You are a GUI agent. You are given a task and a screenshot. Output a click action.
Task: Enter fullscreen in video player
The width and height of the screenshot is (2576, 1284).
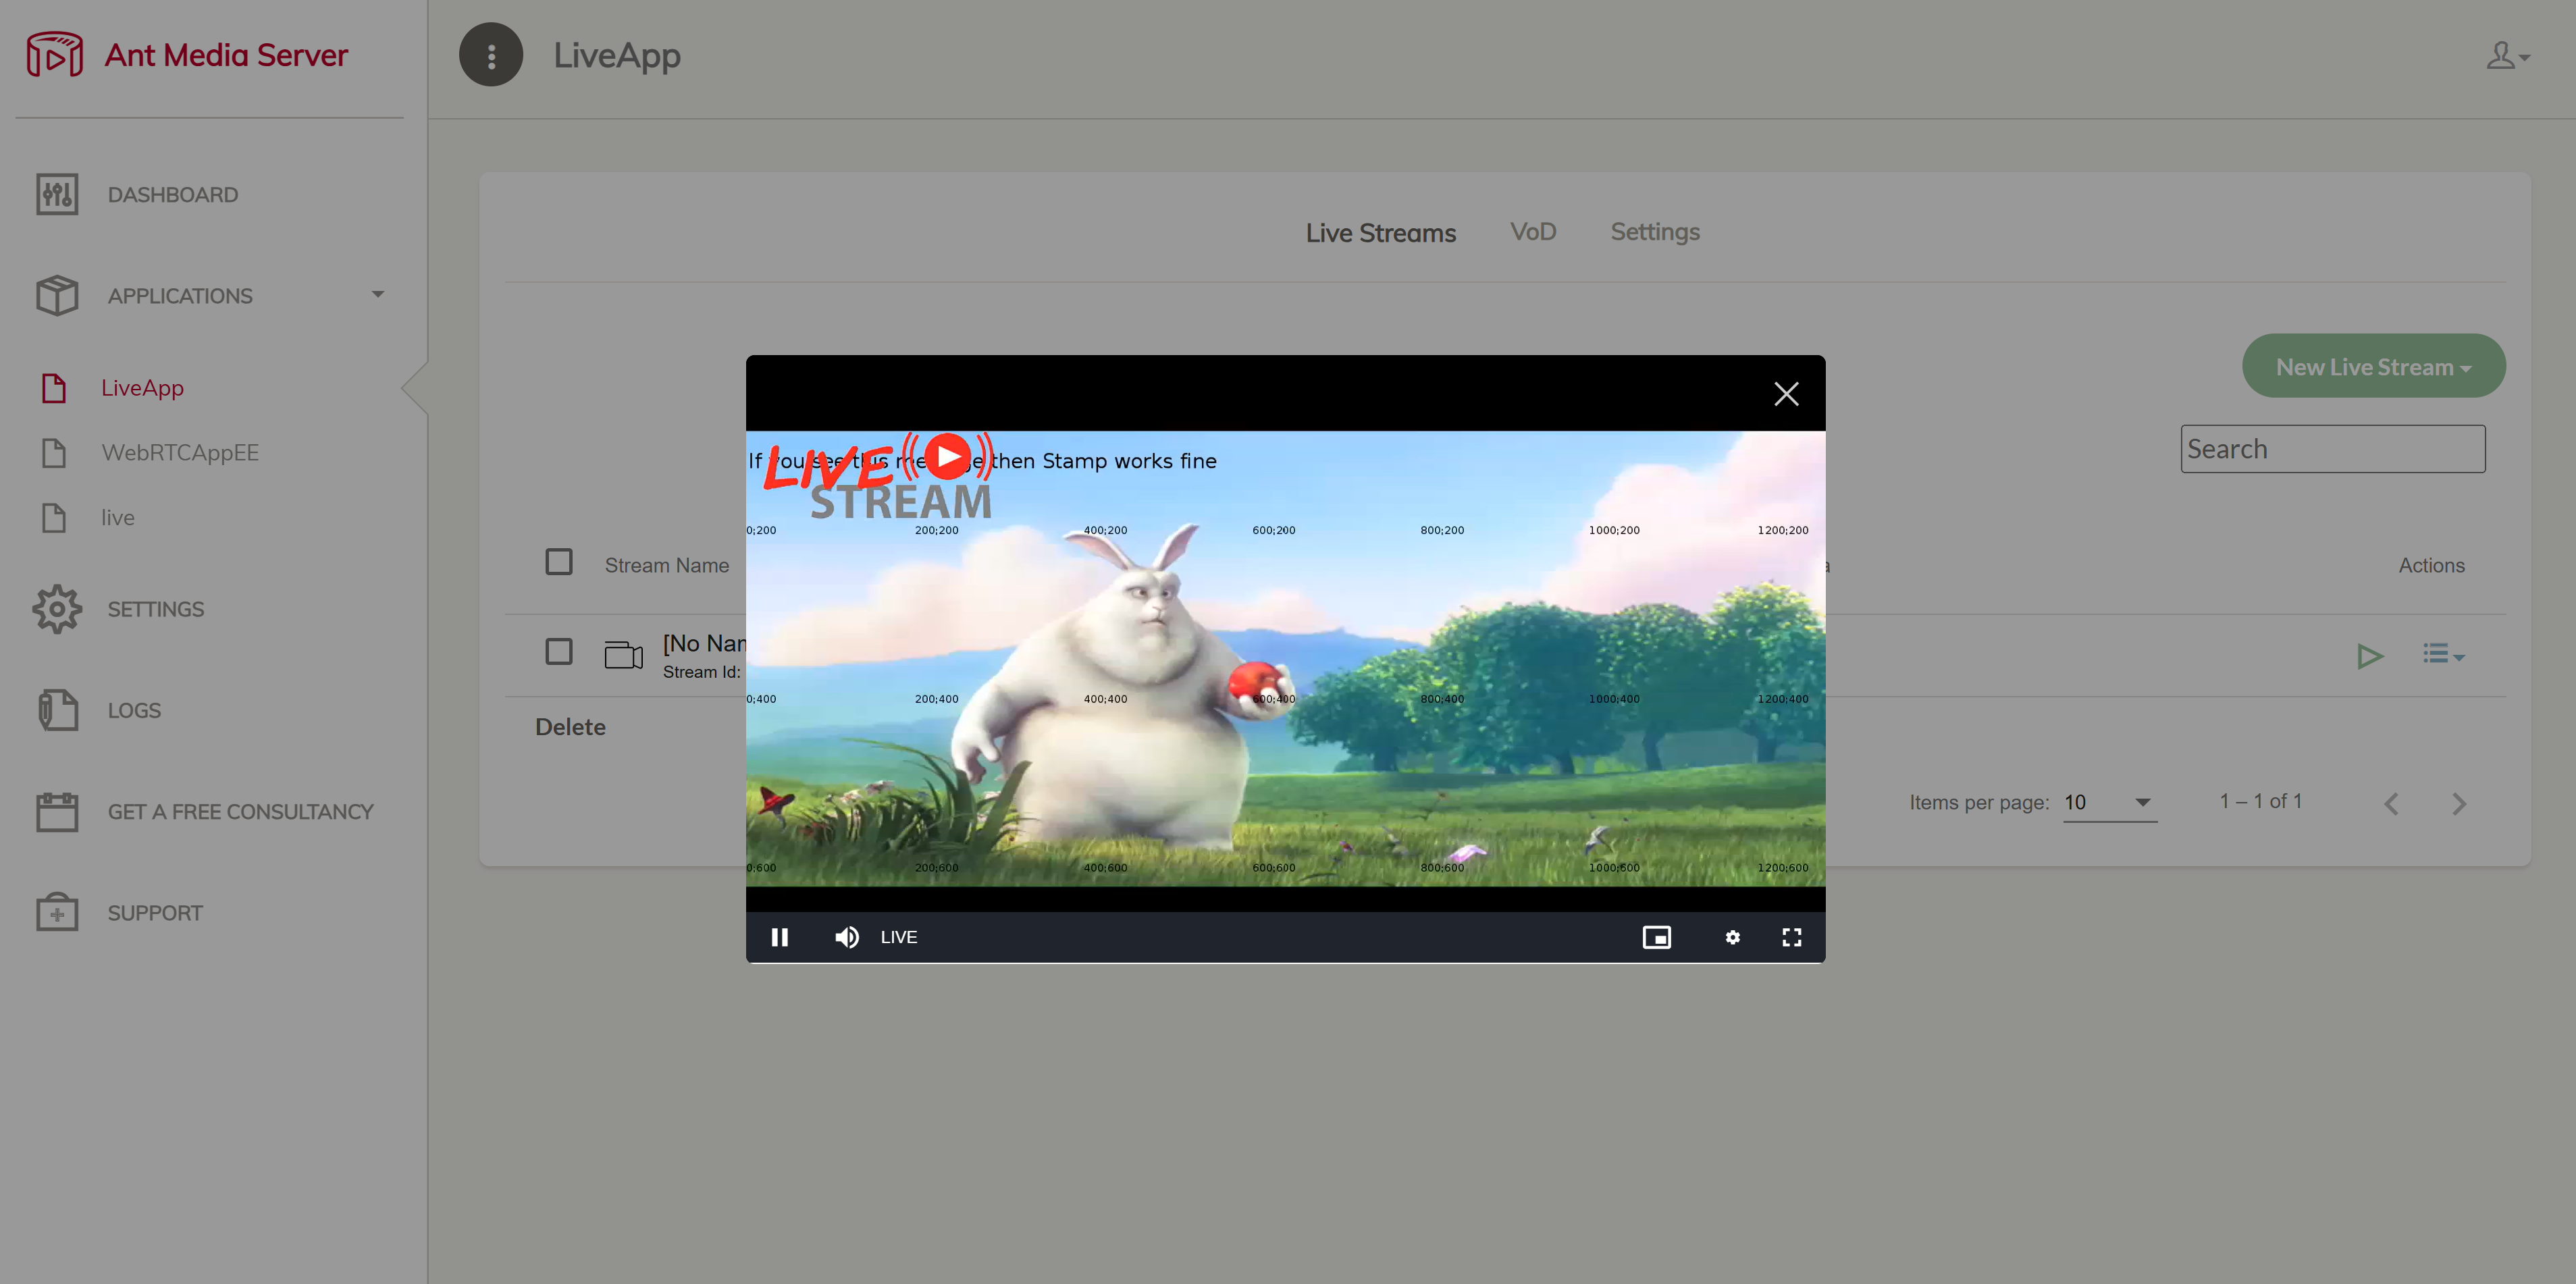point(1792,937)
